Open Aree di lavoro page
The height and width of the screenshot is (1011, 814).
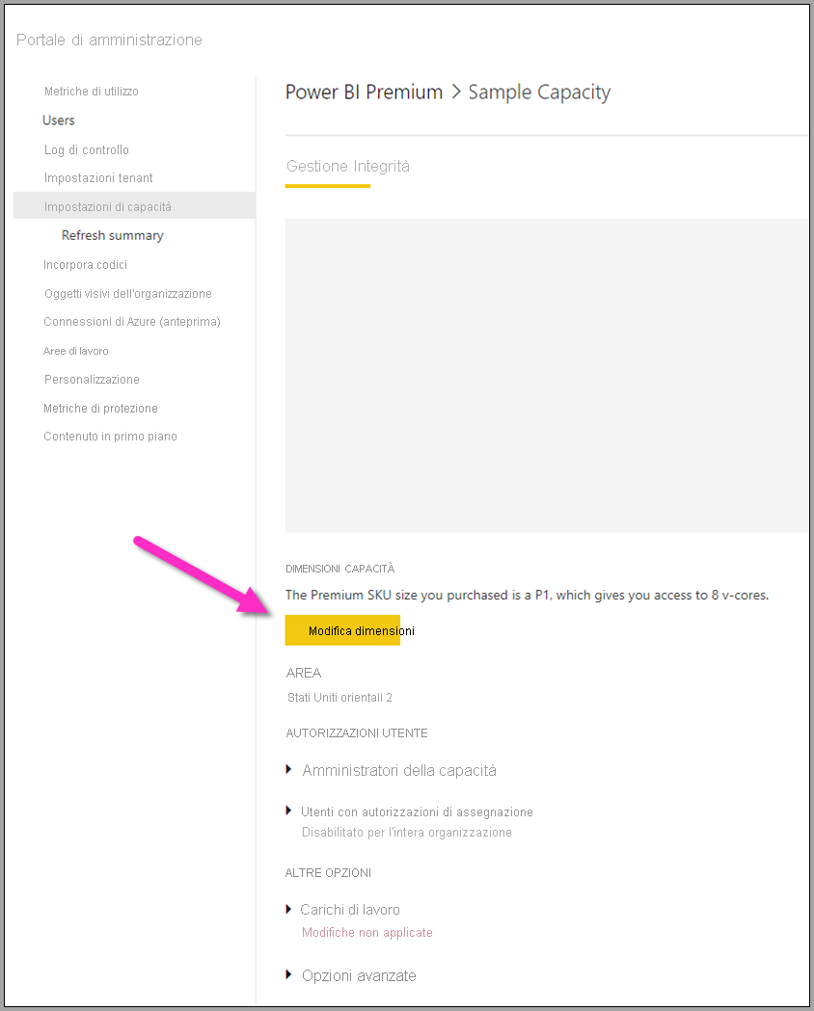coord(76,351)
